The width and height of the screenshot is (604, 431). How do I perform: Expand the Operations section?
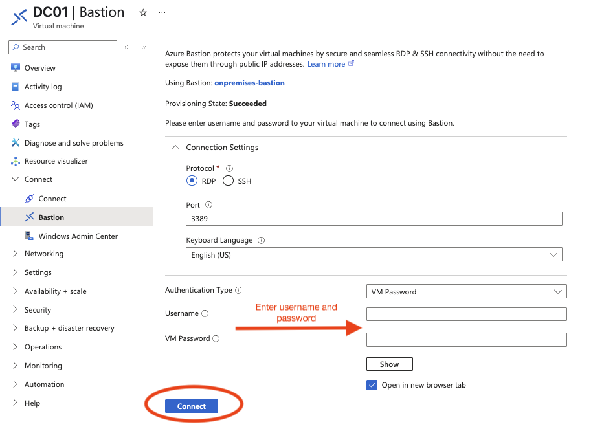(x=15, y=346)
